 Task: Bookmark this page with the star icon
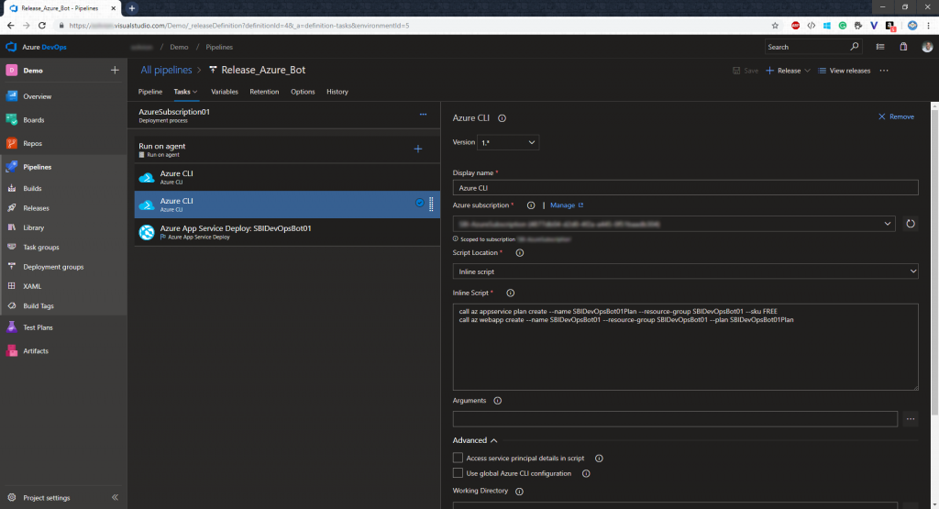[x=775, y=25]
